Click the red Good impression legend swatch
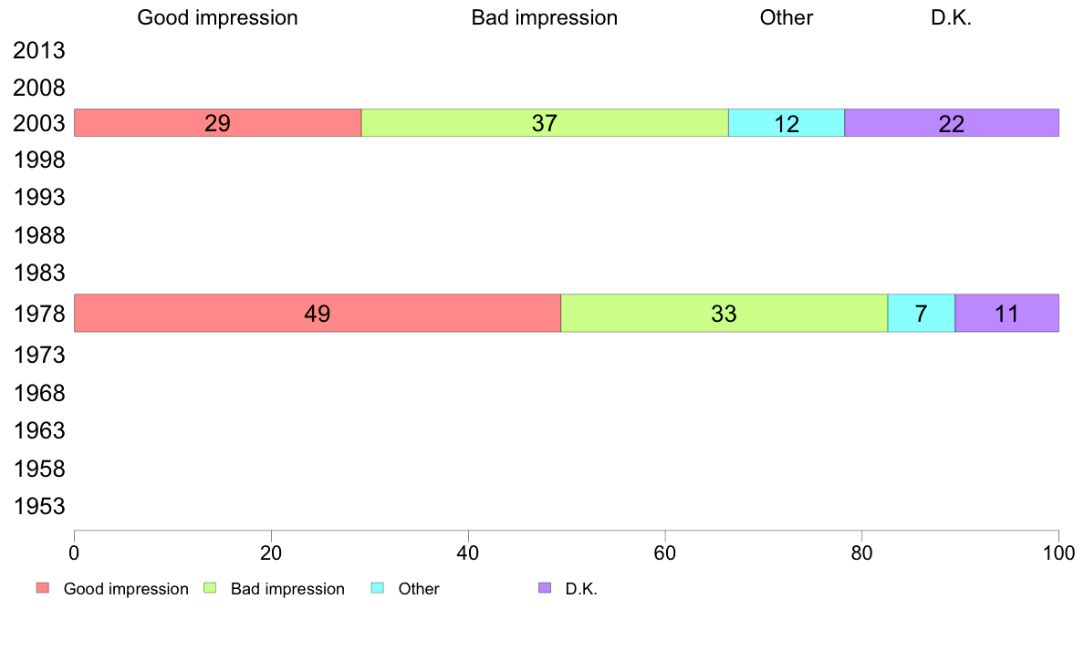 42,588
